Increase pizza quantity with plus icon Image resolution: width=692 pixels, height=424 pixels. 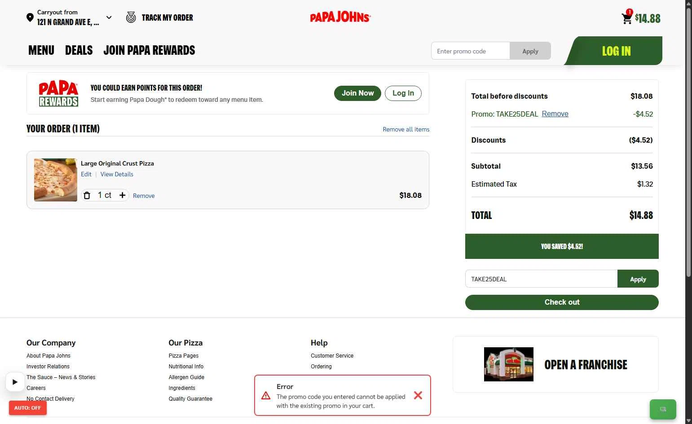122,195
